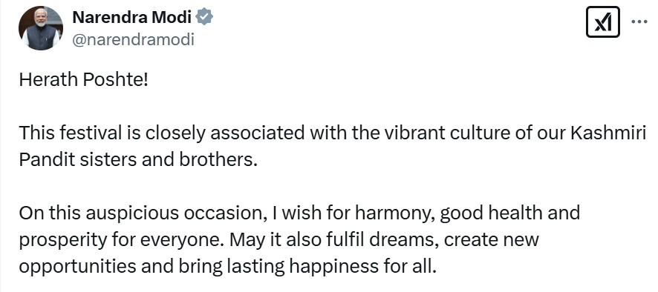Click the Narendra Modi display name

pos(132,17)
